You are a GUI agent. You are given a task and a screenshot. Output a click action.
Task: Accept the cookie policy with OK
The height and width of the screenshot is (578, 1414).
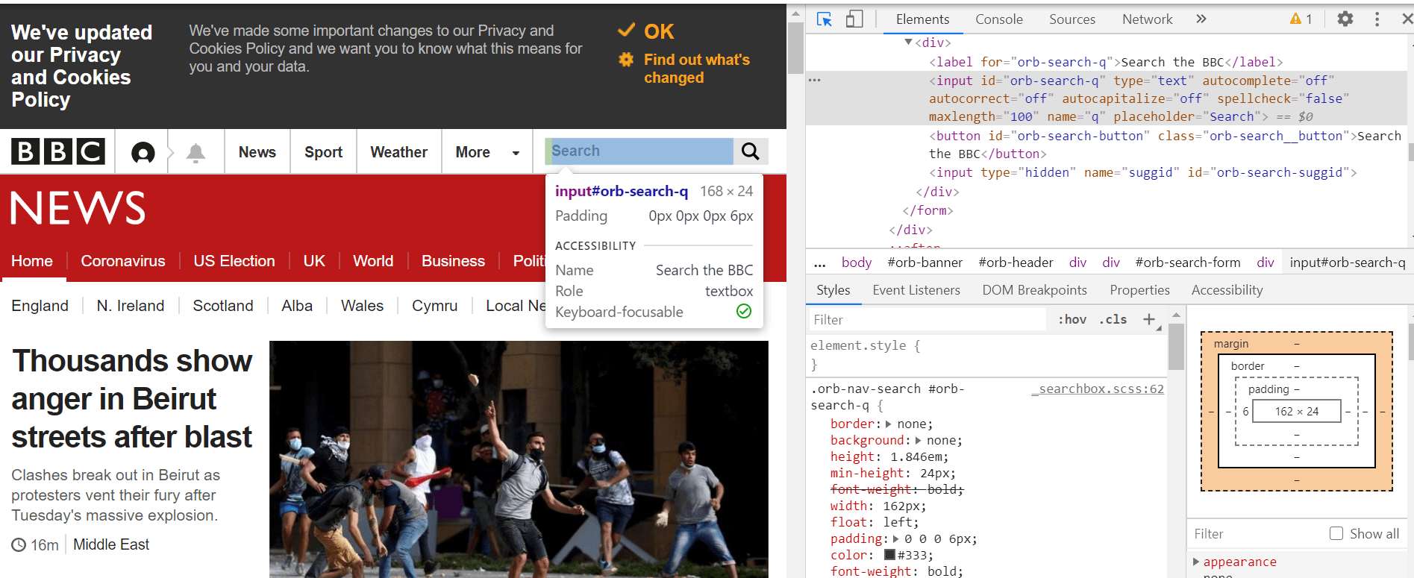click(x=646, y=31)
